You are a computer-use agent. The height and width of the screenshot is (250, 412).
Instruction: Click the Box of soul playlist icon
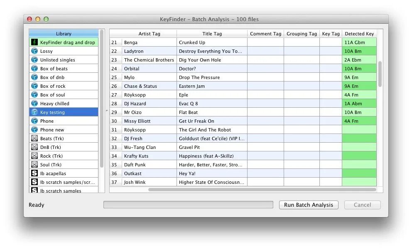[34, 94]
